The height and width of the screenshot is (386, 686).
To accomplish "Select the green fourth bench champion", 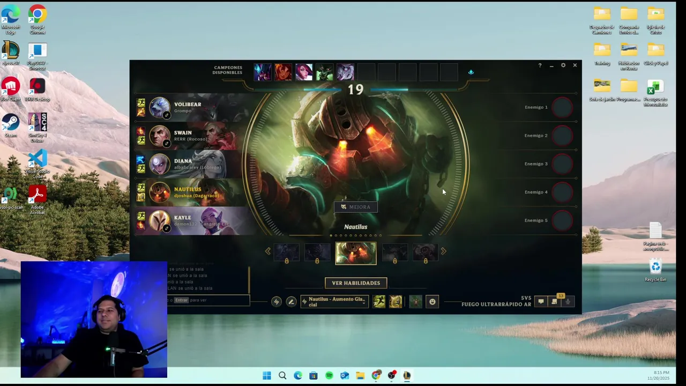I will tap(324, 72).
